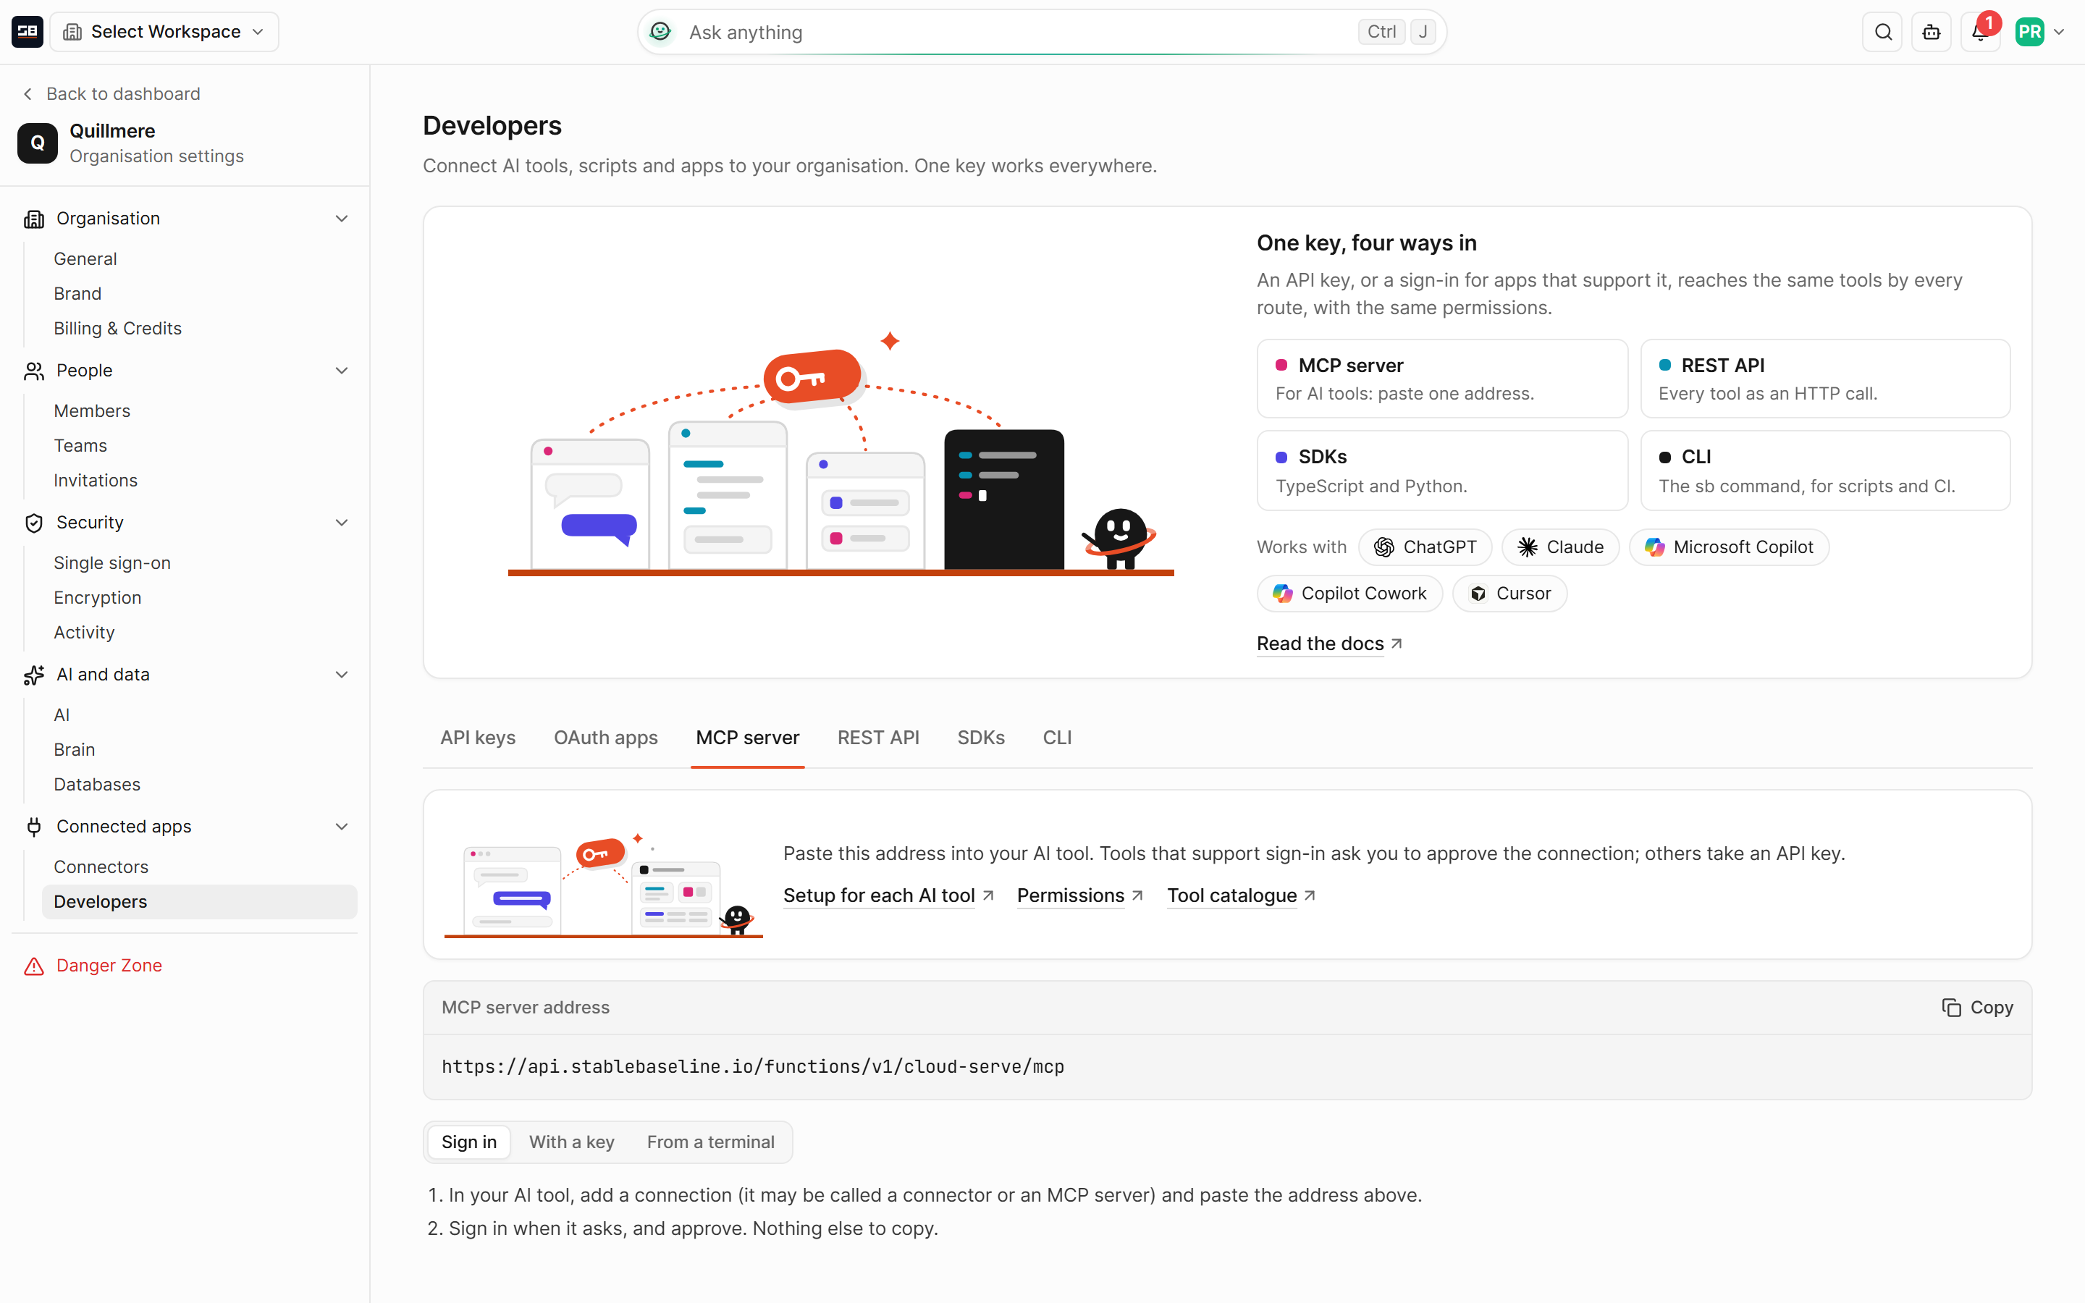Click the Claude chip
The height and width of the screenshot is (1303, 2085).
pyautogui.click(x=1560, y=547)
